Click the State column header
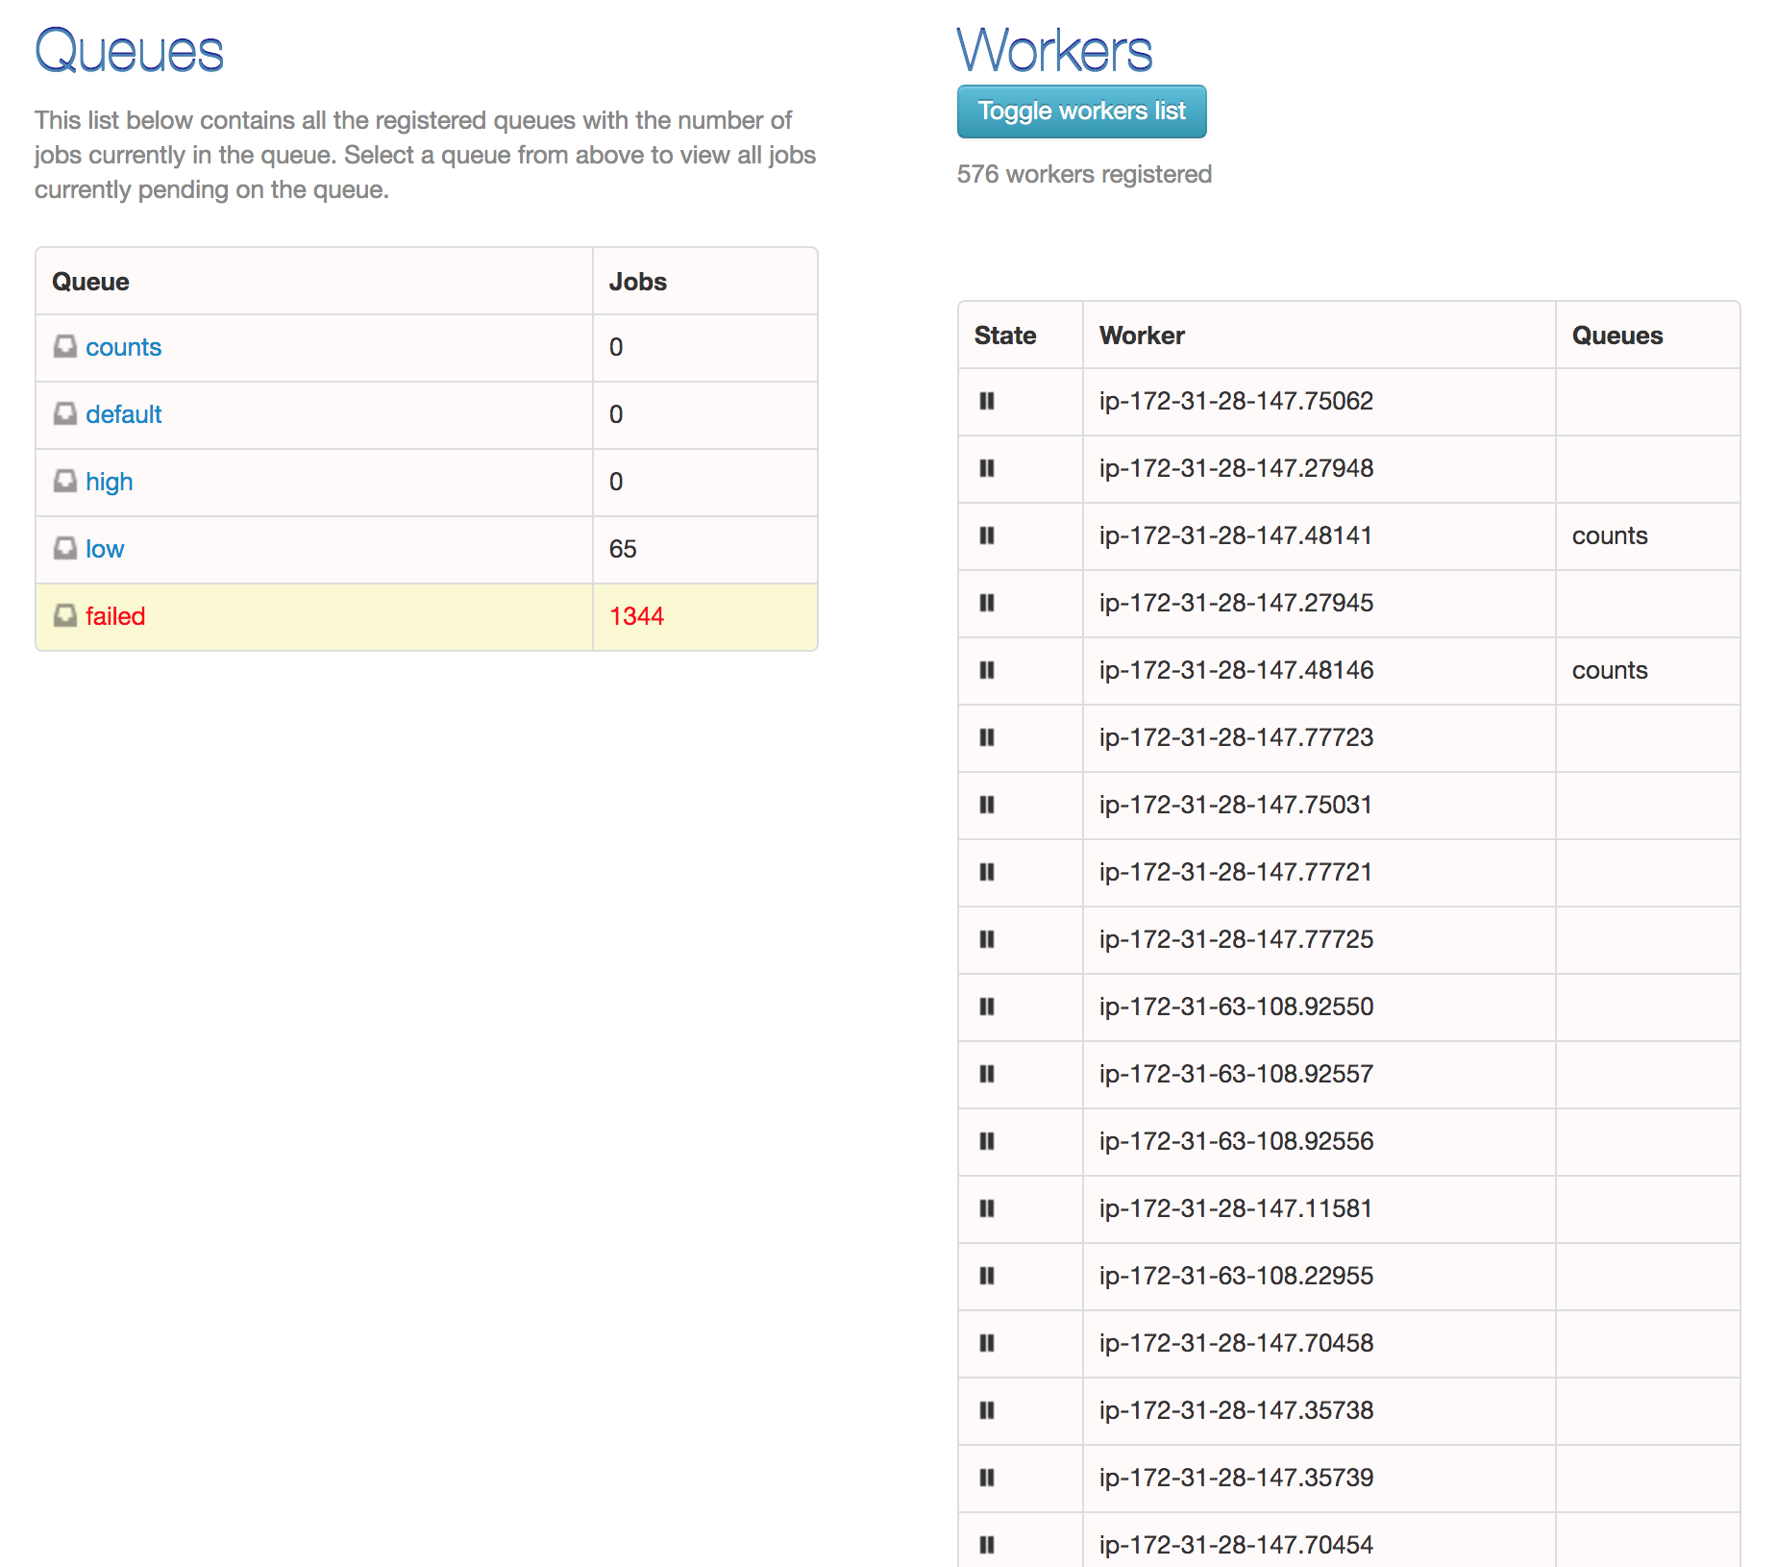 tap(1005, 336)
